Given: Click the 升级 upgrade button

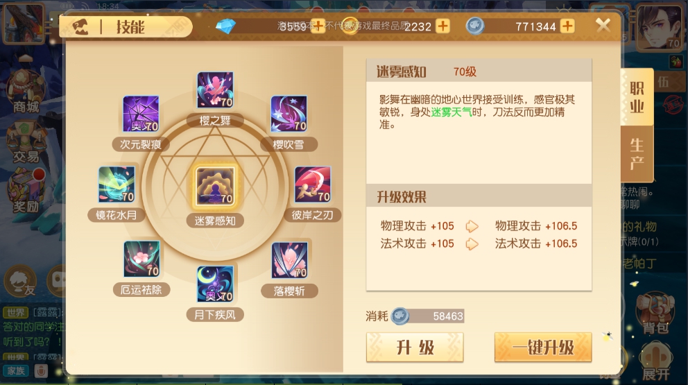Looking at the screenshot, I should click(x=415, y=348).
